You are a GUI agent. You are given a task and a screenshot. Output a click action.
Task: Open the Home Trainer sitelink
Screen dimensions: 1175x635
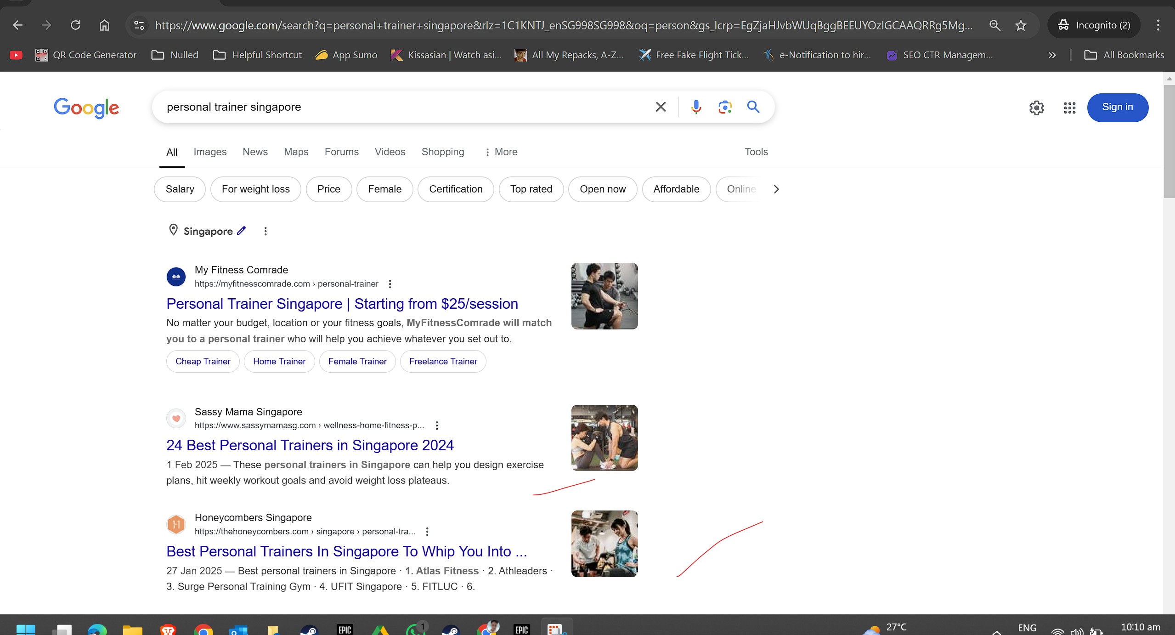point(279,361)
